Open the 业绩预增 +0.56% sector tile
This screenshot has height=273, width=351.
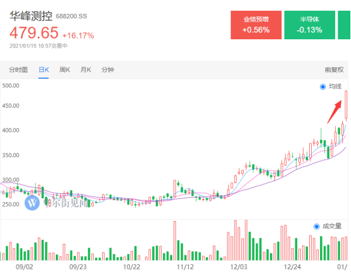coord(256,25)
